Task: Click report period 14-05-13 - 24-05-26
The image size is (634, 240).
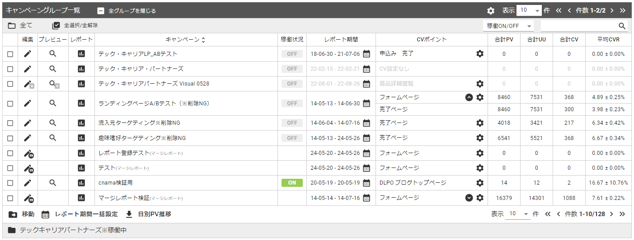Action: pos(335,138)
